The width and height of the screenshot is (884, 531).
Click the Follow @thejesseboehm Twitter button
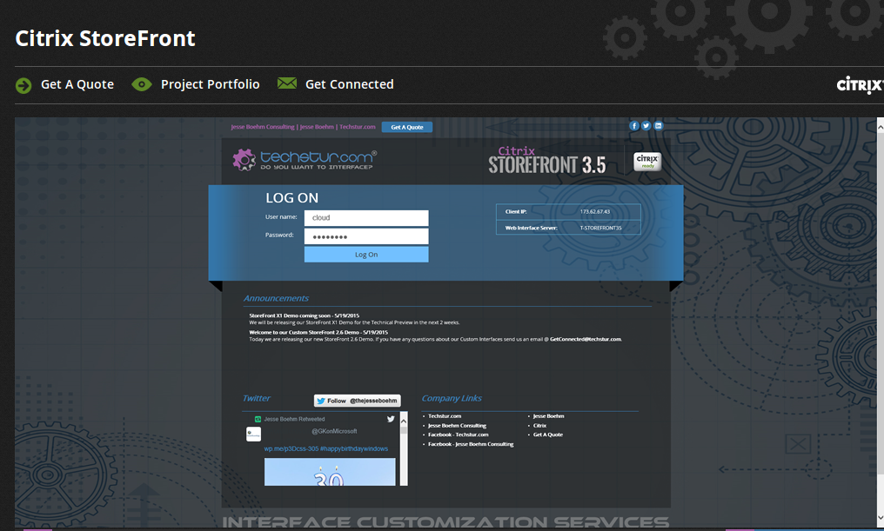356,400
